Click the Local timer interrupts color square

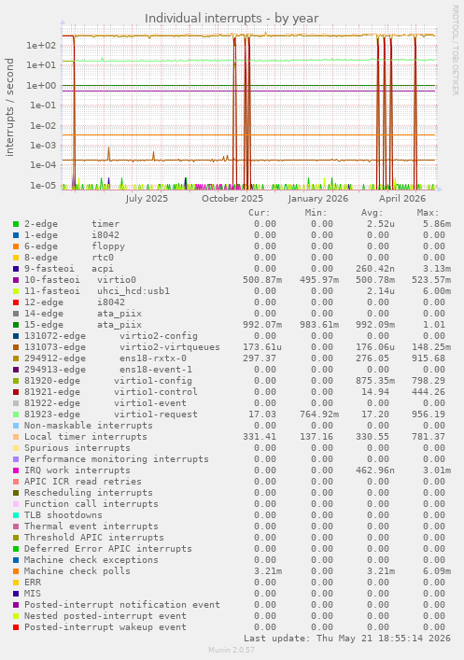pos(16,437)
